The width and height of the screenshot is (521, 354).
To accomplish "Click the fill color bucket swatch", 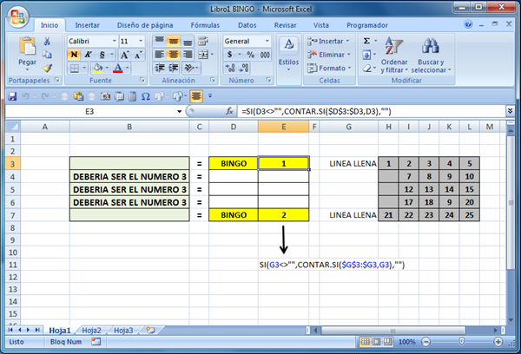I will click(97, 69).
